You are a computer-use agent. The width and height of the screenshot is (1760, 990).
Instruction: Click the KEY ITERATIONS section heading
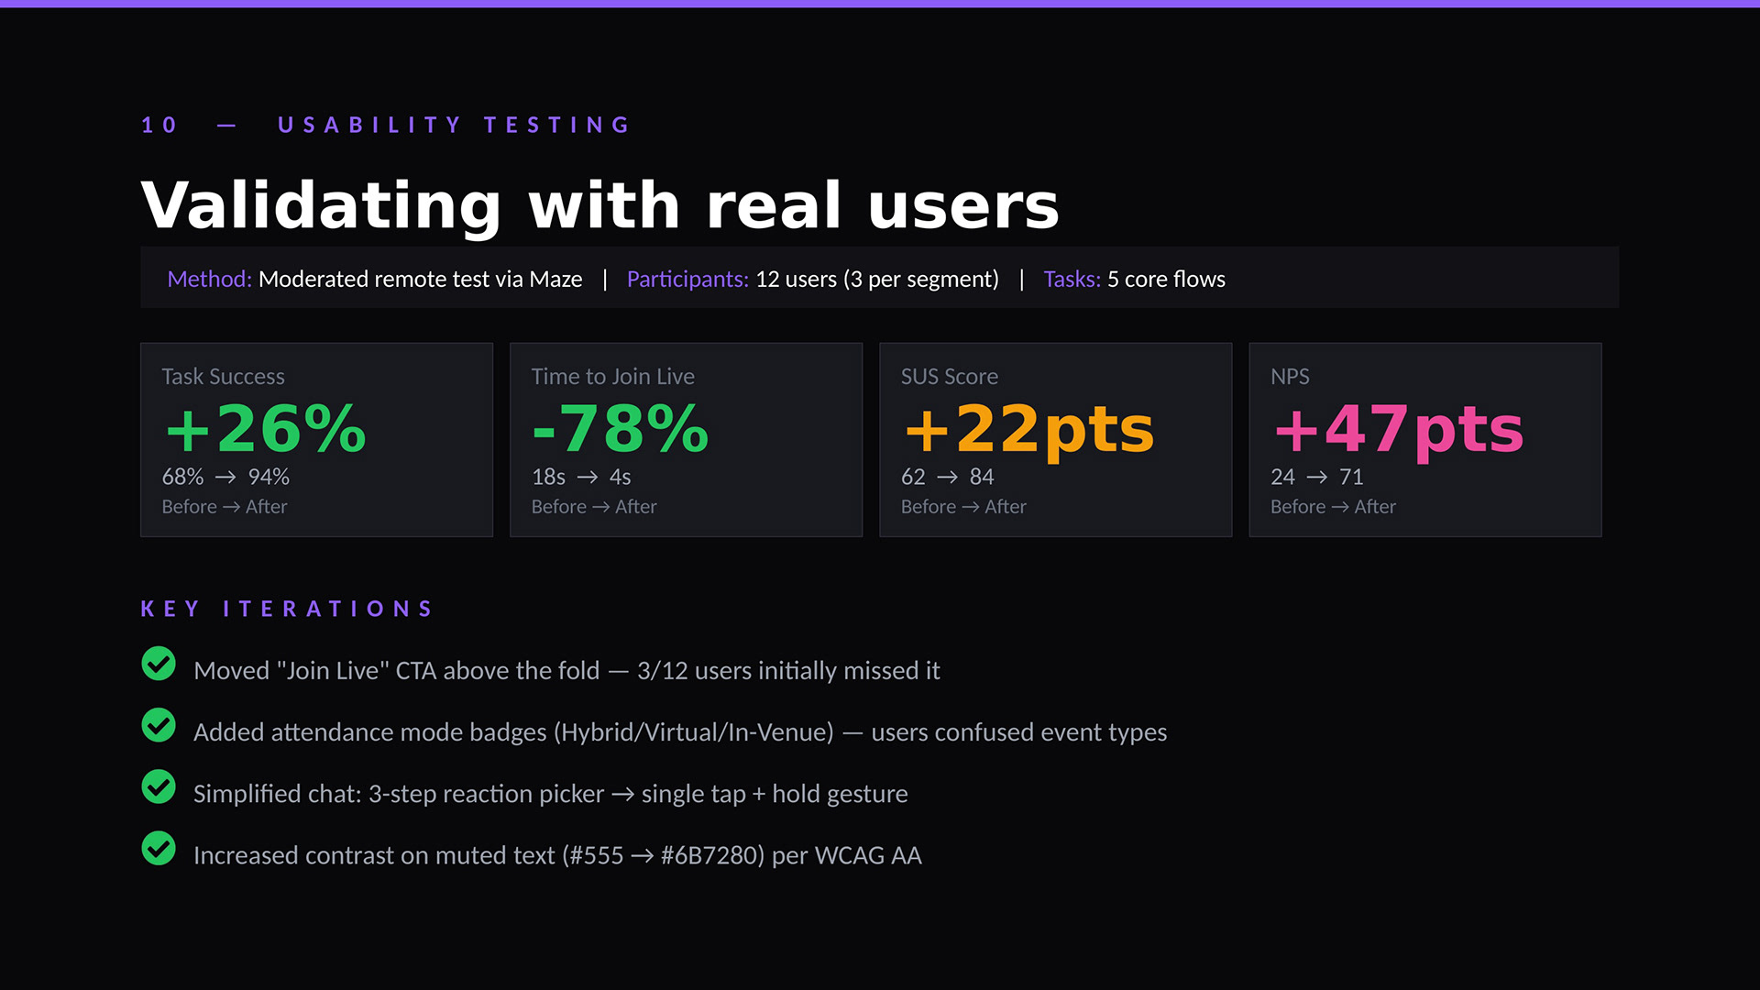[287, 609]
